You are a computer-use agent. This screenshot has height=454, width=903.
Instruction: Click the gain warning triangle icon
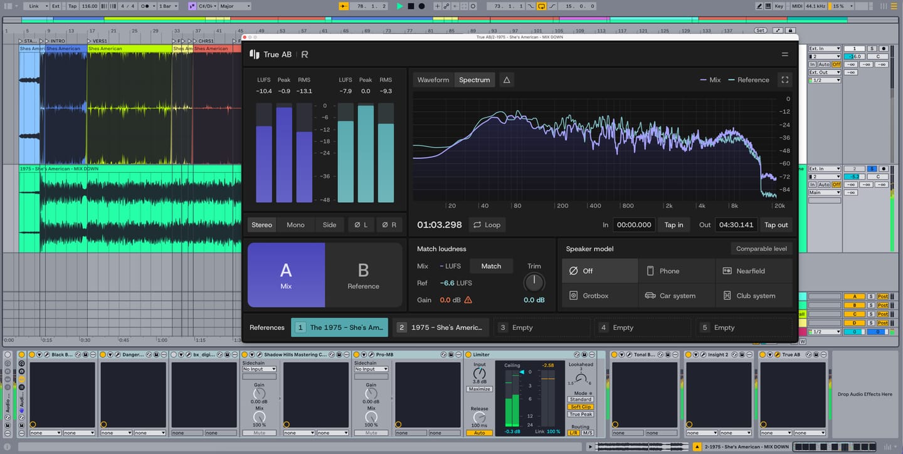468,300
